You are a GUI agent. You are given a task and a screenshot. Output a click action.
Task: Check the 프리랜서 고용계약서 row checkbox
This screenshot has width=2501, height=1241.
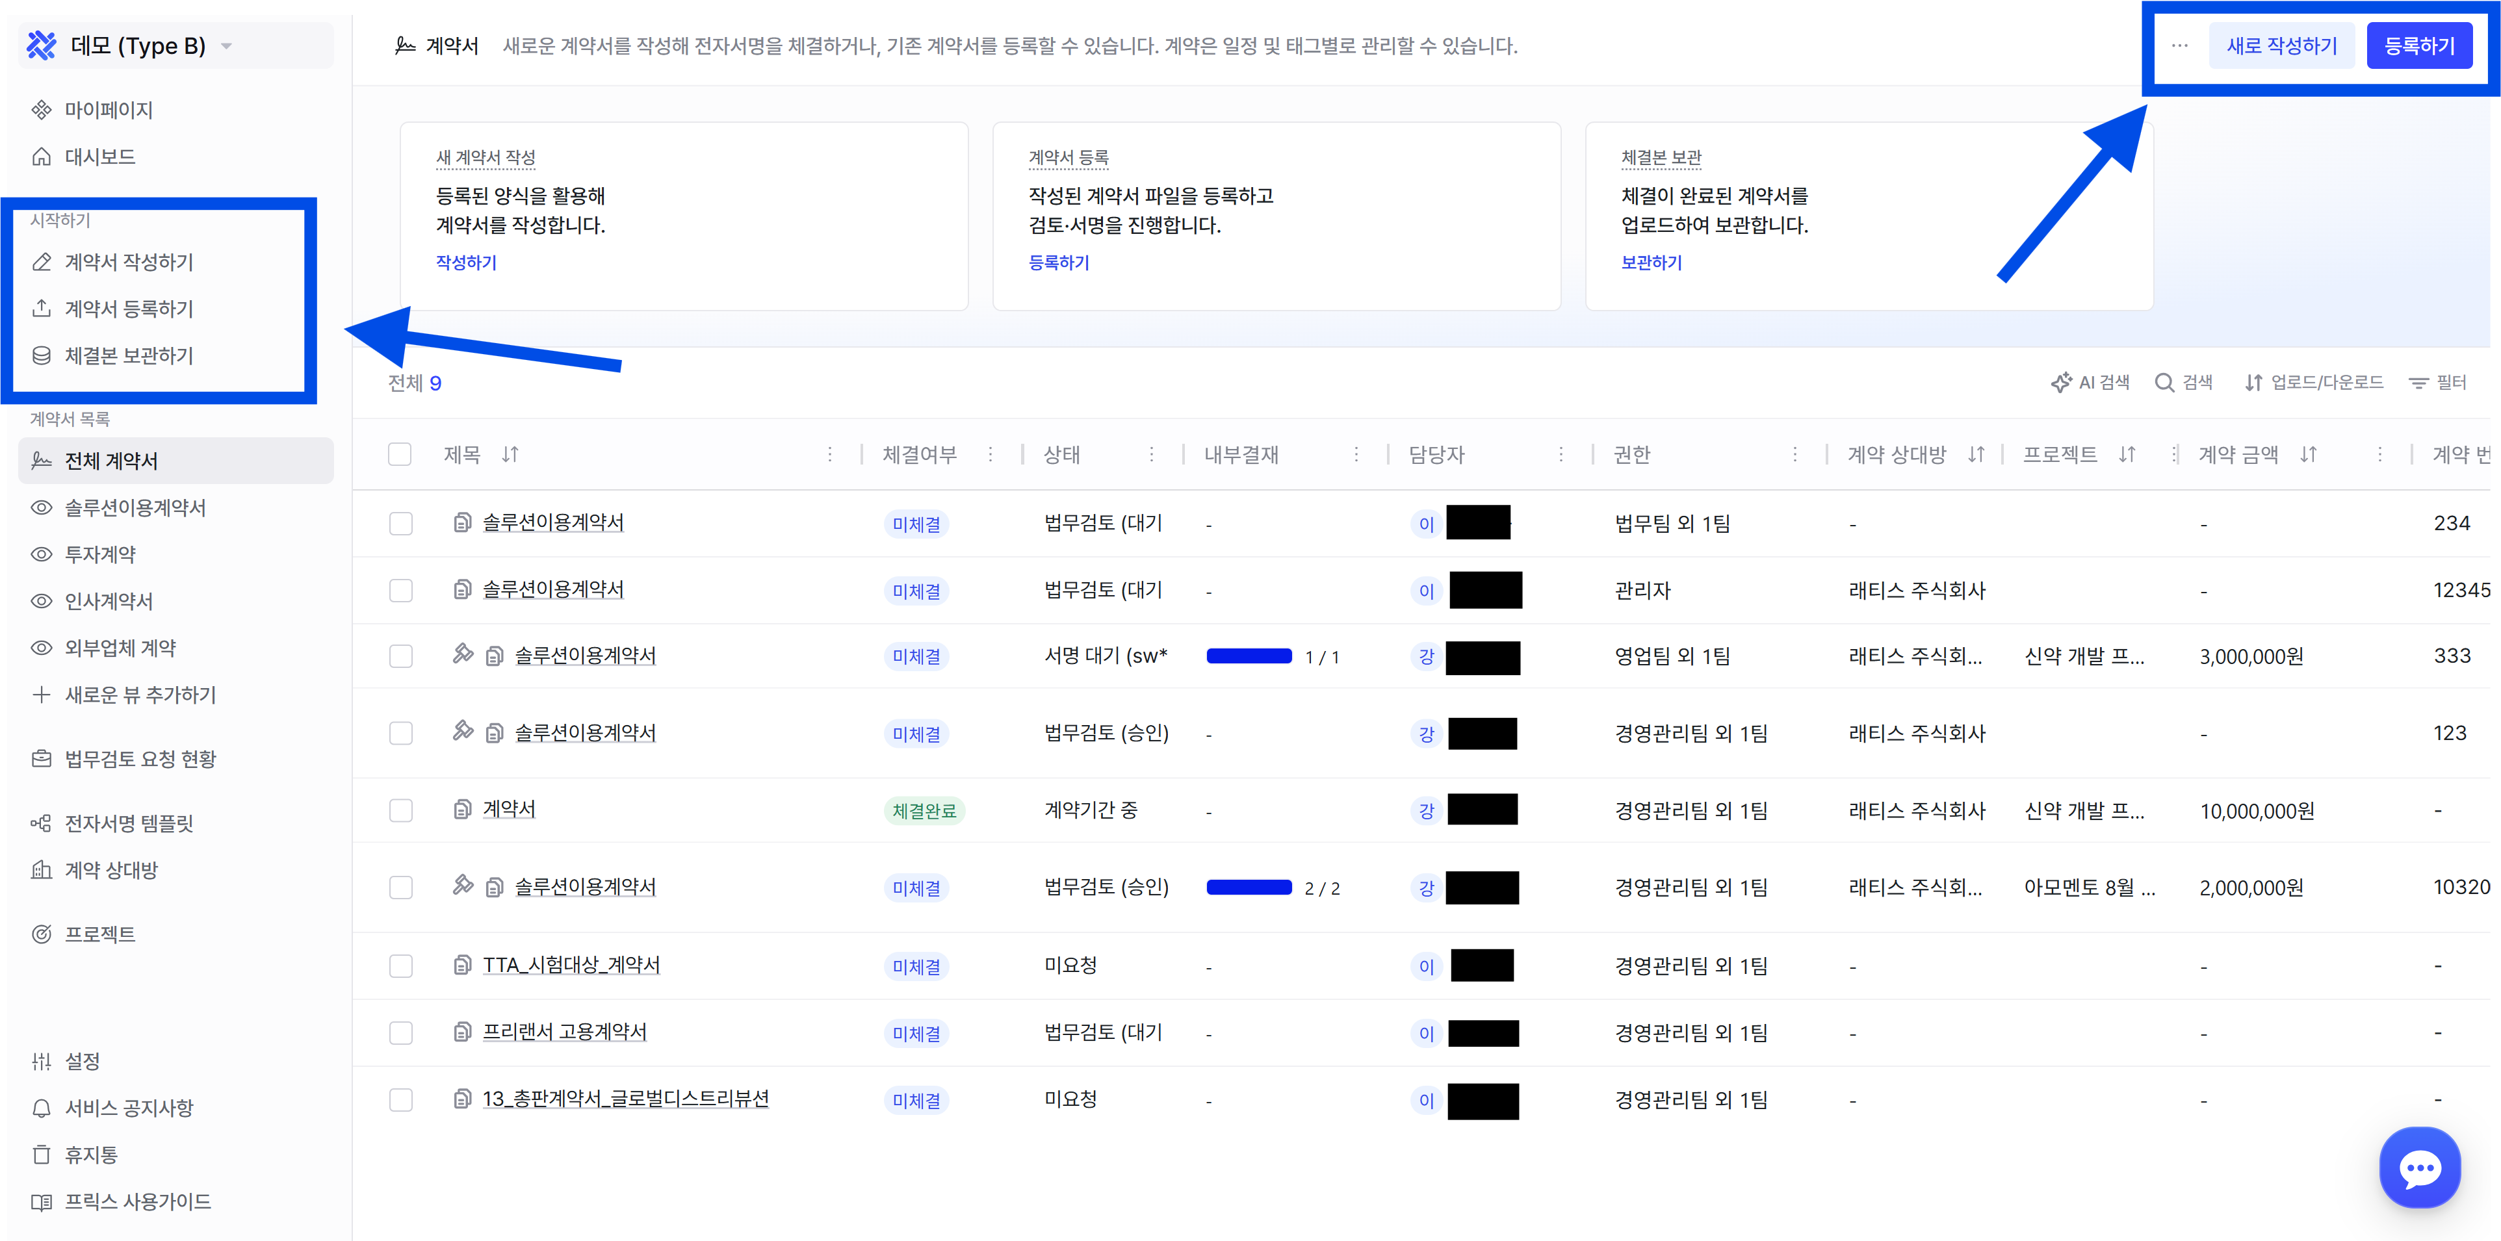tap(401, 1032)
